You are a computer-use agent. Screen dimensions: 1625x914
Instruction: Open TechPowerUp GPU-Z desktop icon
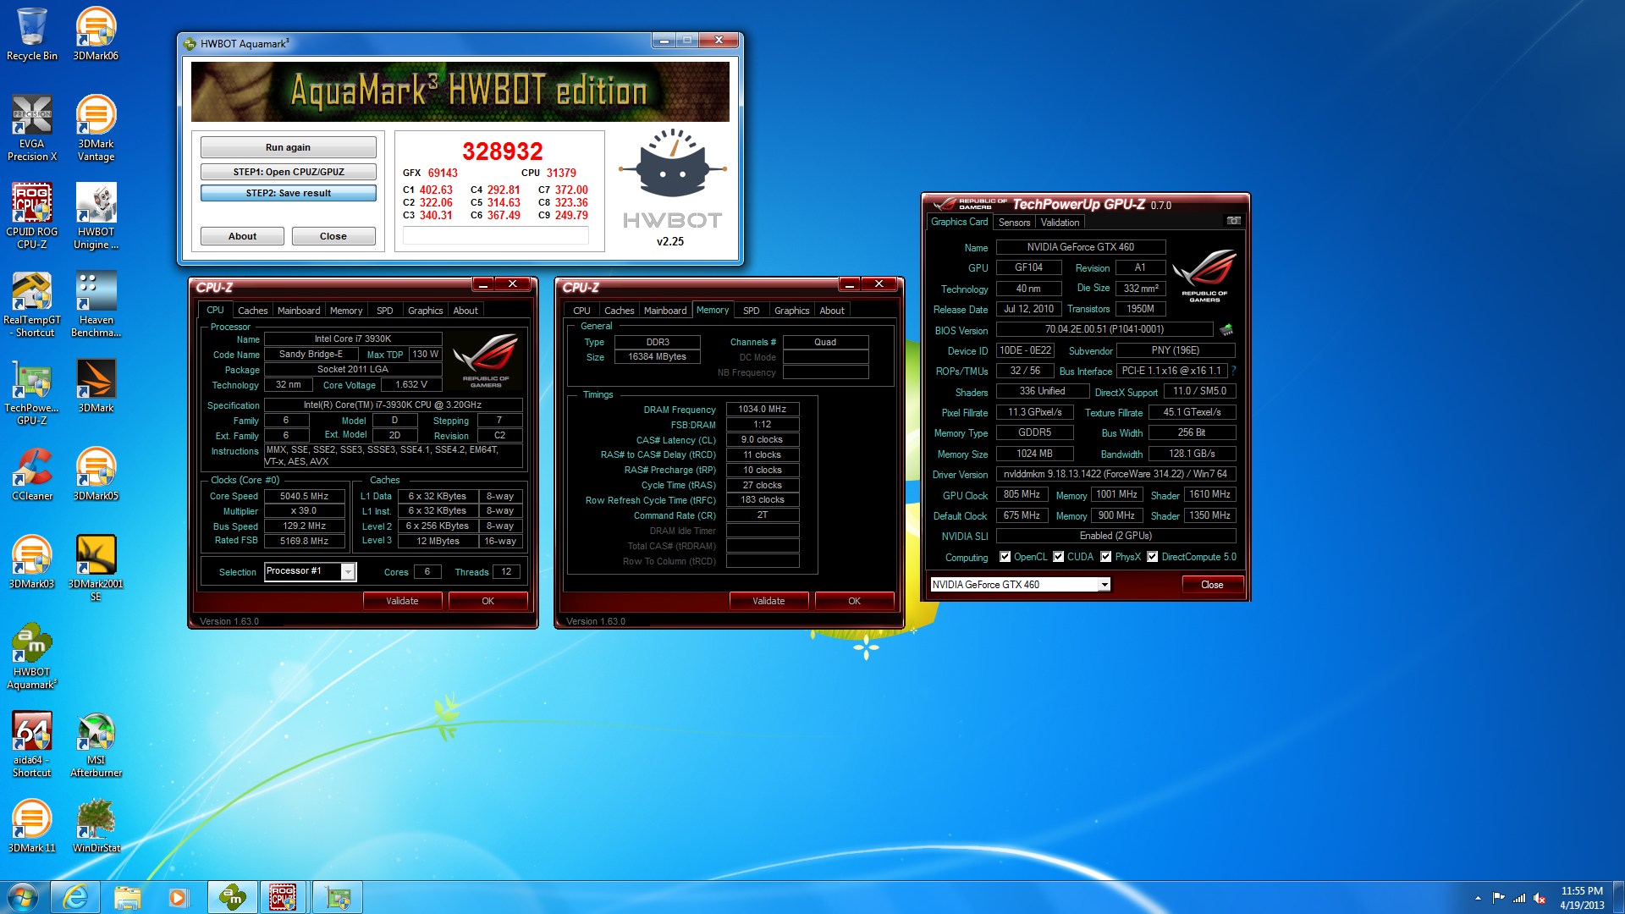32,392
